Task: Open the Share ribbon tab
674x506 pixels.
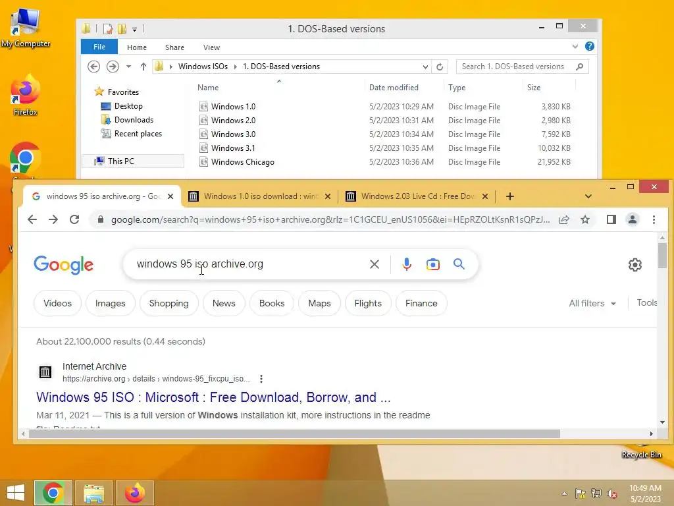Action: [174, 47]
